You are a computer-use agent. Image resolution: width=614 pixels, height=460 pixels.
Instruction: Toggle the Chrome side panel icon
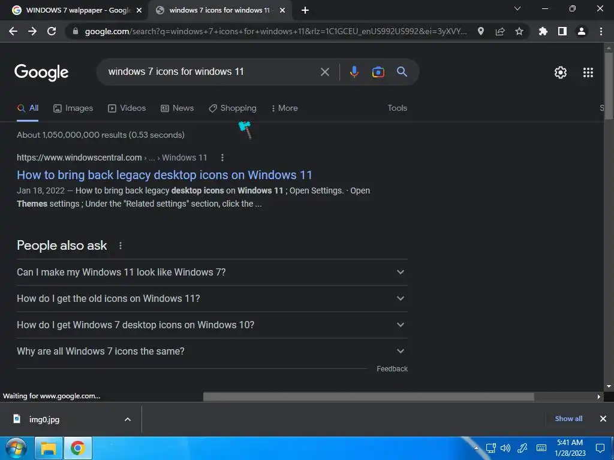(x=562, y=31)
